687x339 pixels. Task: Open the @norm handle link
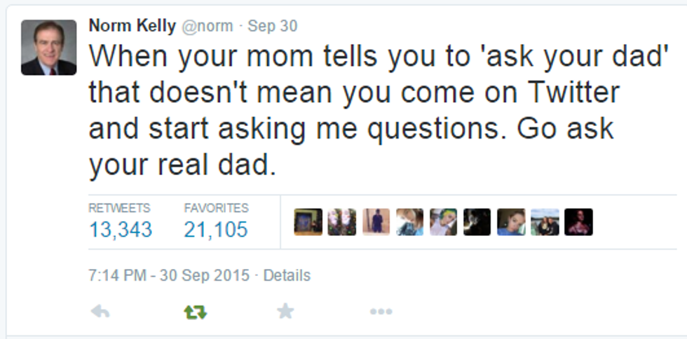tap(208, 27)
